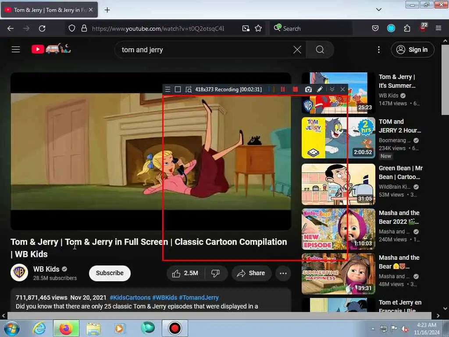
Task: Open the Green Bean Mr Bean video thumbnail
Action: 338,184
